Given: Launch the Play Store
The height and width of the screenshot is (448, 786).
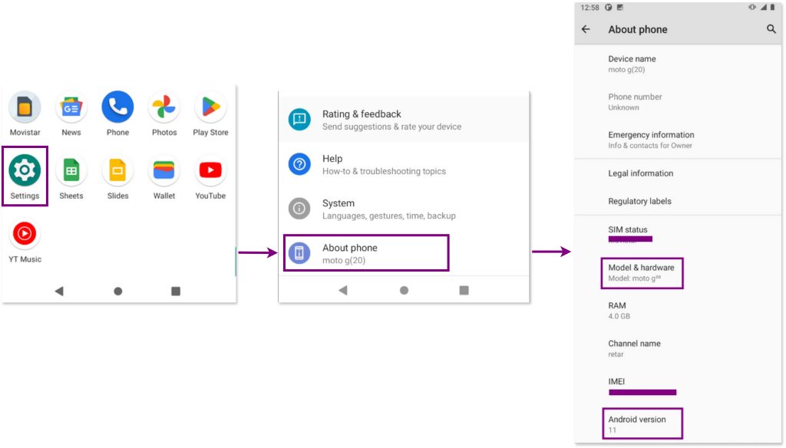Looking at the screenshot, I should click(210, 107).
